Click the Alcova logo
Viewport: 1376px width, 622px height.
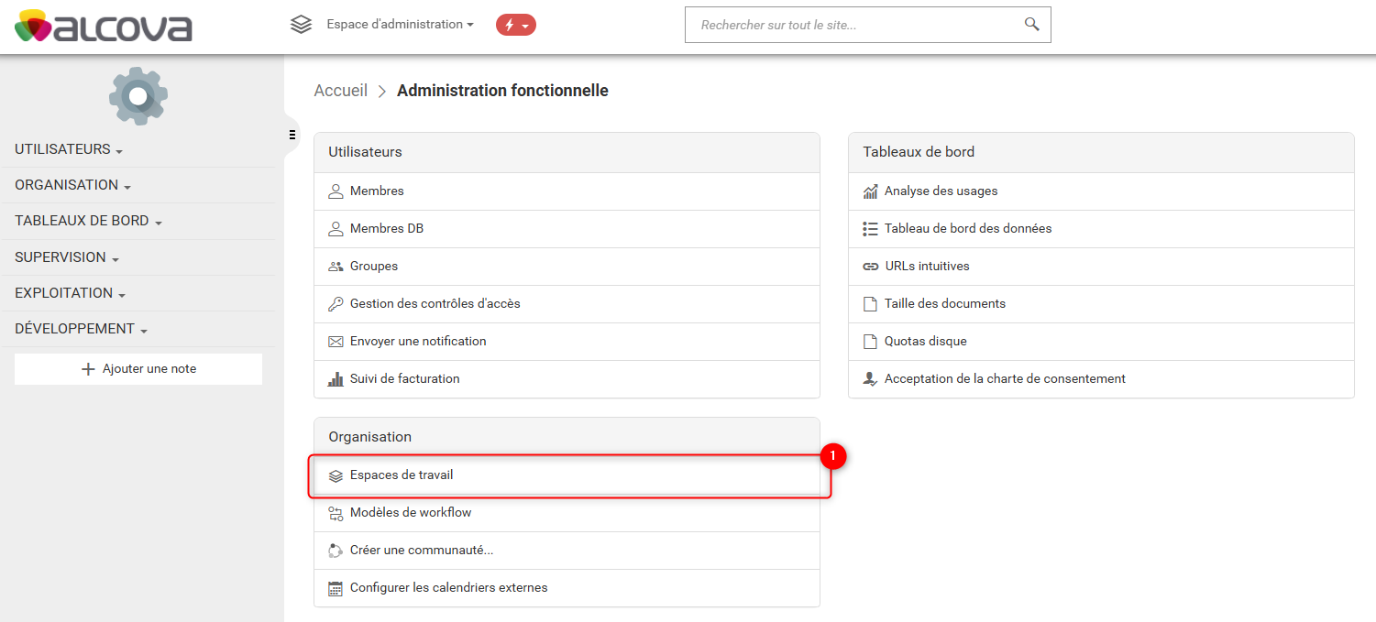point(104,26)
